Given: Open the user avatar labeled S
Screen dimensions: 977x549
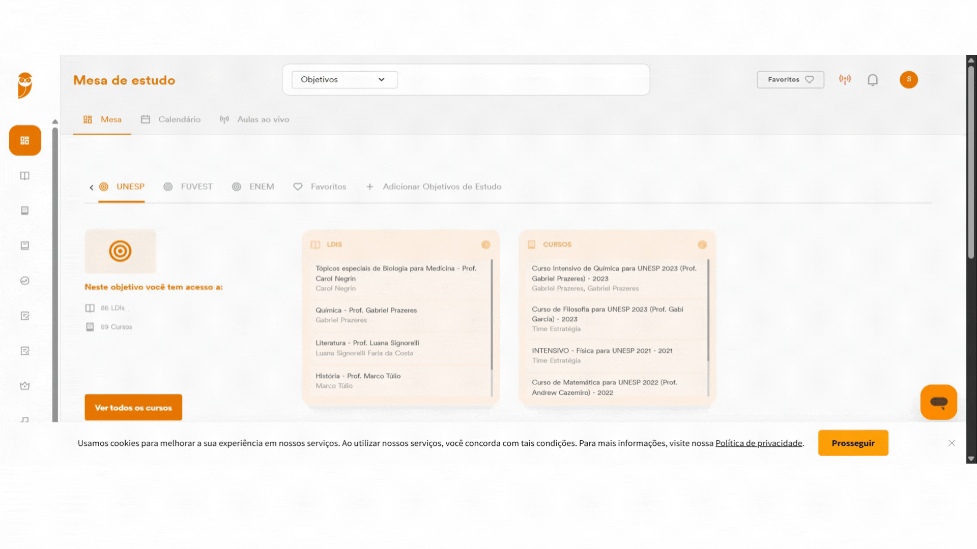Looking at the screenshot, I should tap(908, 79).
